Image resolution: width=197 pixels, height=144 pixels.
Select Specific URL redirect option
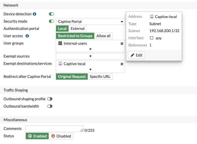100,77
